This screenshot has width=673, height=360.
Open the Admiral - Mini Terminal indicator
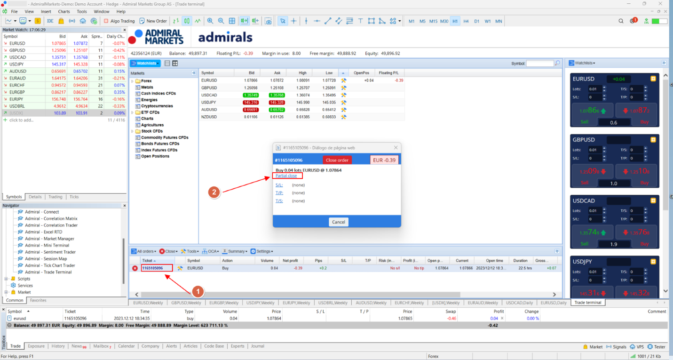(x=47, y=245)
